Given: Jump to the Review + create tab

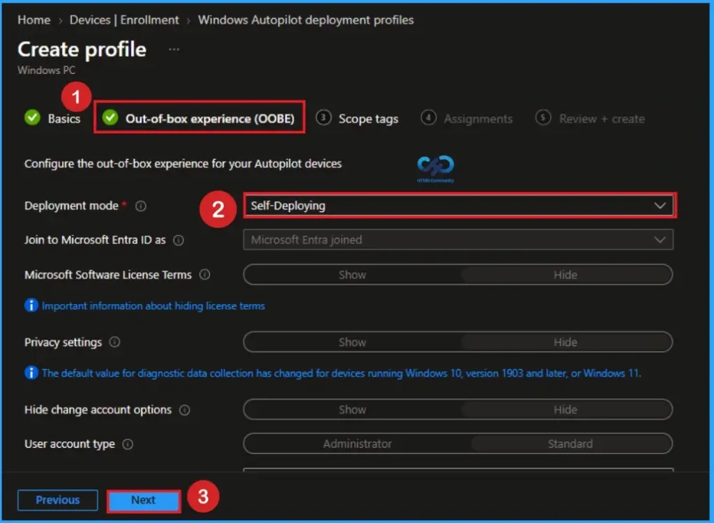Looking at the screenshot, I should [x=590, y=119].
